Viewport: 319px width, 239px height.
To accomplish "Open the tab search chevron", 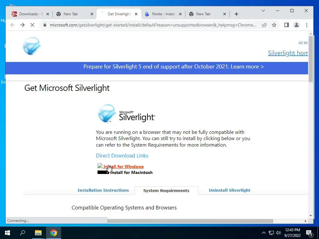I will (263, 11).
